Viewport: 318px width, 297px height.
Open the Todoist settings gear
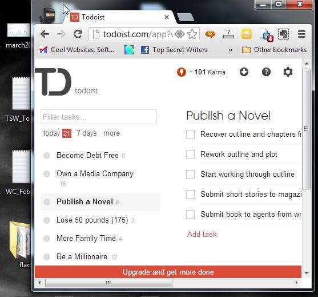click(x=288, y=72)
